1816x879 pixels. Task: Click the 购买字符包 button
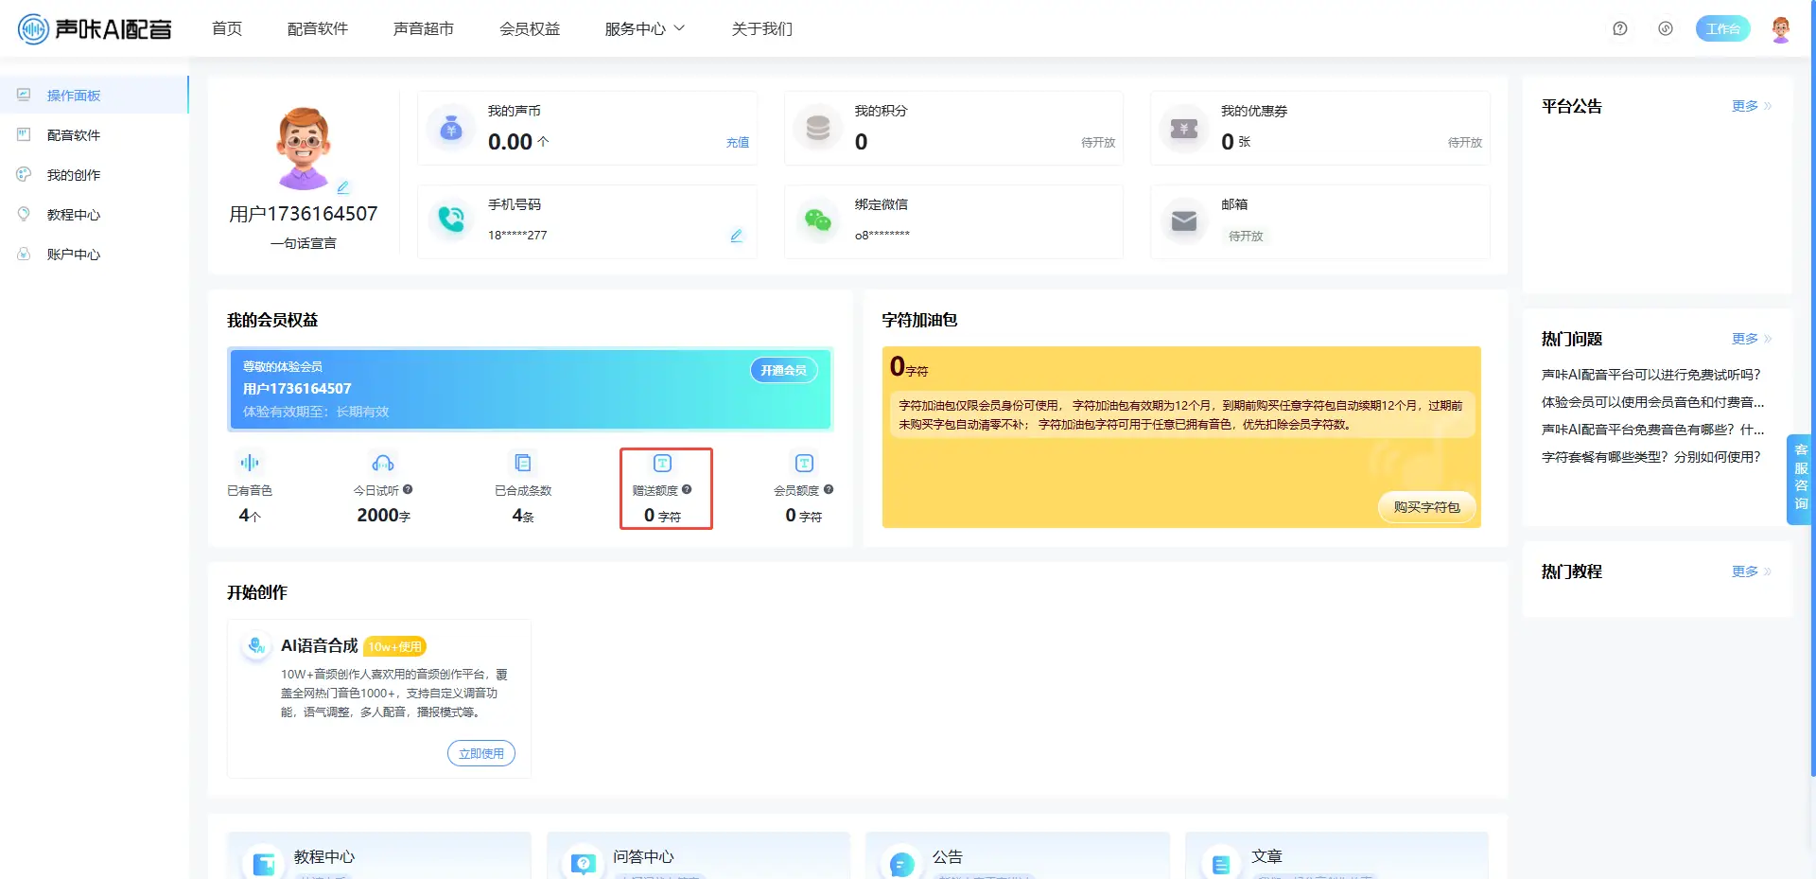[x=1426, y=507]
